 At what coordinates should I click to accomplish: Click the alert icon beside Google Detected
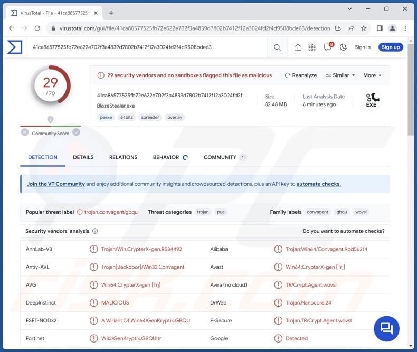pyautogui.click(x=278, y=338)
